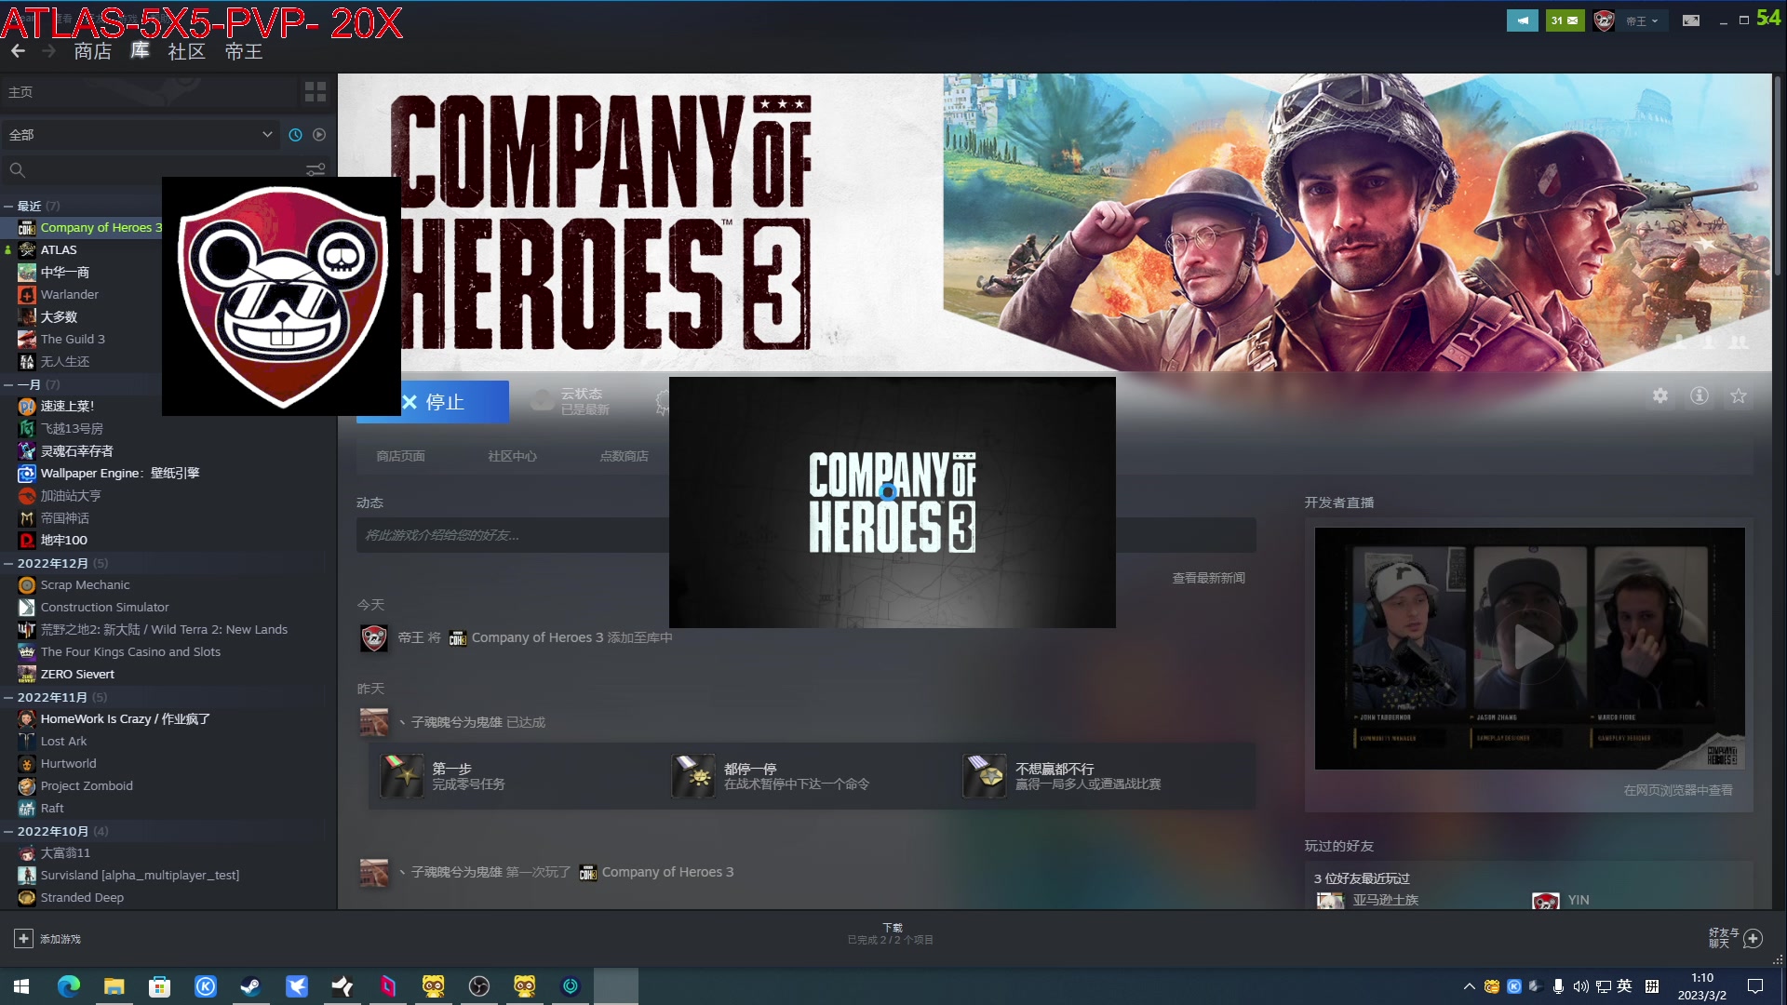Viewport: 1787px width, 1005px height.
Task: Click the main library page scrollbar
Action: tap(1777, 177)
